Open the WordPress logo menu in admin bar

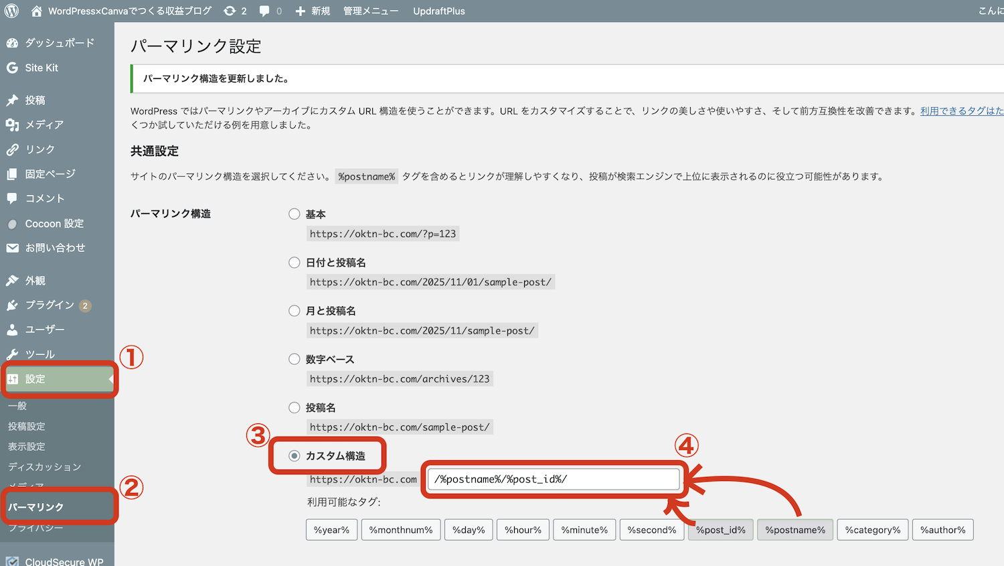tap(11, 10)
